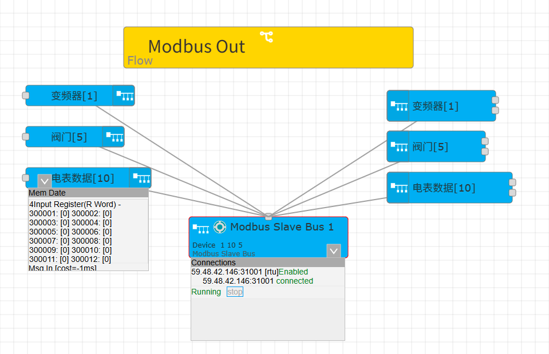Click lower output port of right 变频器[1]
Viewport: 549px width, 354px height.
tap(495, 110)
